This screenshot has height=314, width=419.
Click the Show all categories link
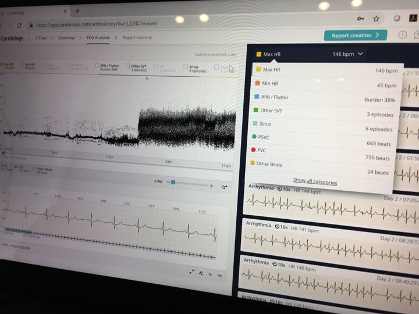coord(315,181)
